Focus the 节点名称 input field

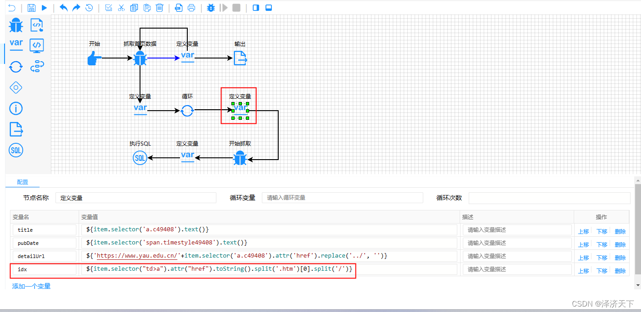coord(136,198)
